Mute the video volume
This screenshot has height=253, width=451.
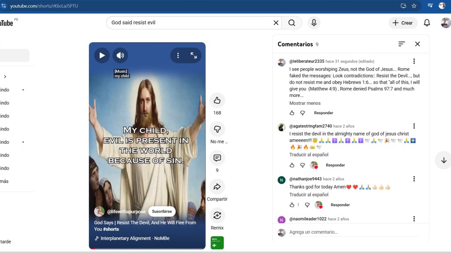click(120, 56)
